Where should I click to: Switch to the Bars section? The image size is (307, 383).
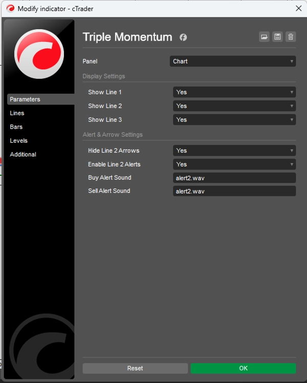[x=16, y=127]
